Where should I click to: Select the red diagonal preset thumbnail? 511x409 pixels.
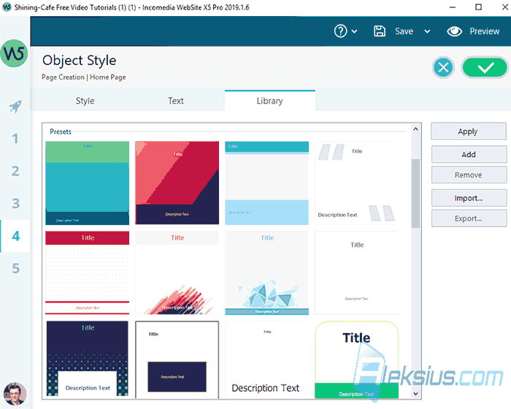click(x=177, y=183)
